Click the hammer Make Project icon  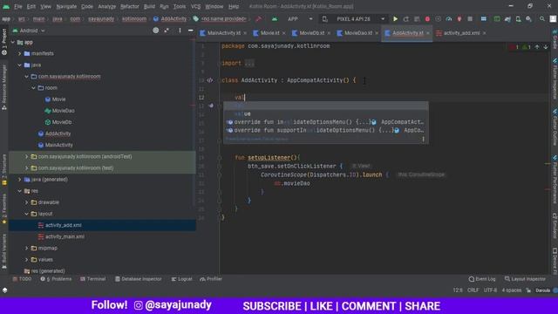tap(259, 19)
